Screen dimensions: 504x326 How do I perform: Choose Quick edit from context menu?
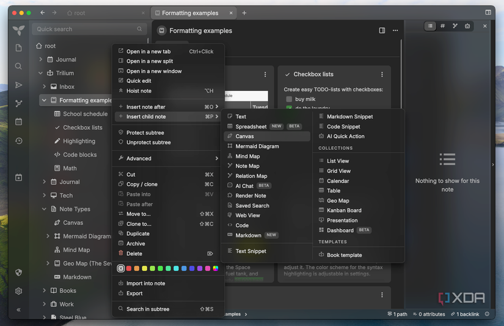[x=168, y=81]
